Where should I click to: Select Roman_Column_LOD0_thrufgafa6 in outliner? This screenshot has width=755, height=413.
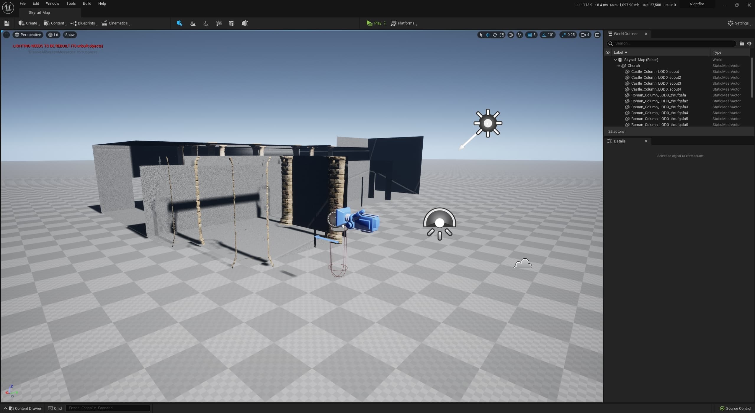659,124
